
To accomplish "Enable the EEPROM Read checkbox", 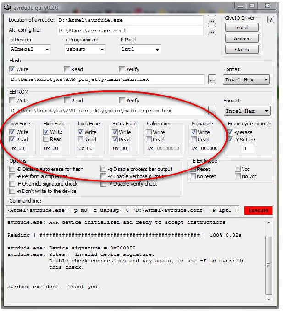I will point(67,100).
